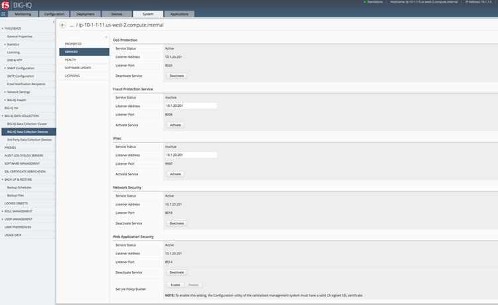Open the breadcrumb ellipsis link
Image resolution: width=498 pixels, height=305 pixels.
click(72, 25)
